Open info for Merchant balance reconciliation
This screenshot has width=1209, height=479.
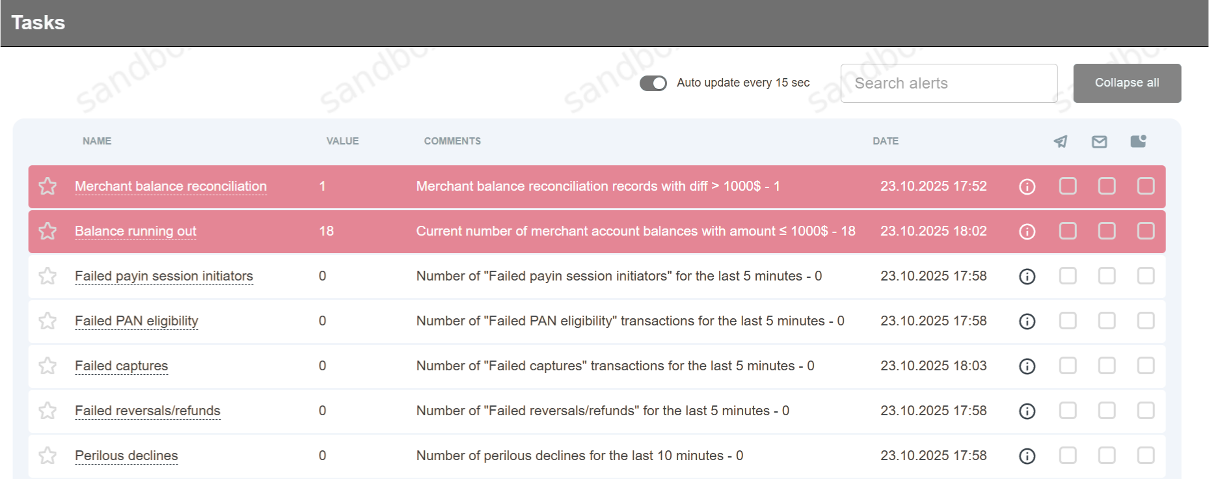(x=1027, y=187)
